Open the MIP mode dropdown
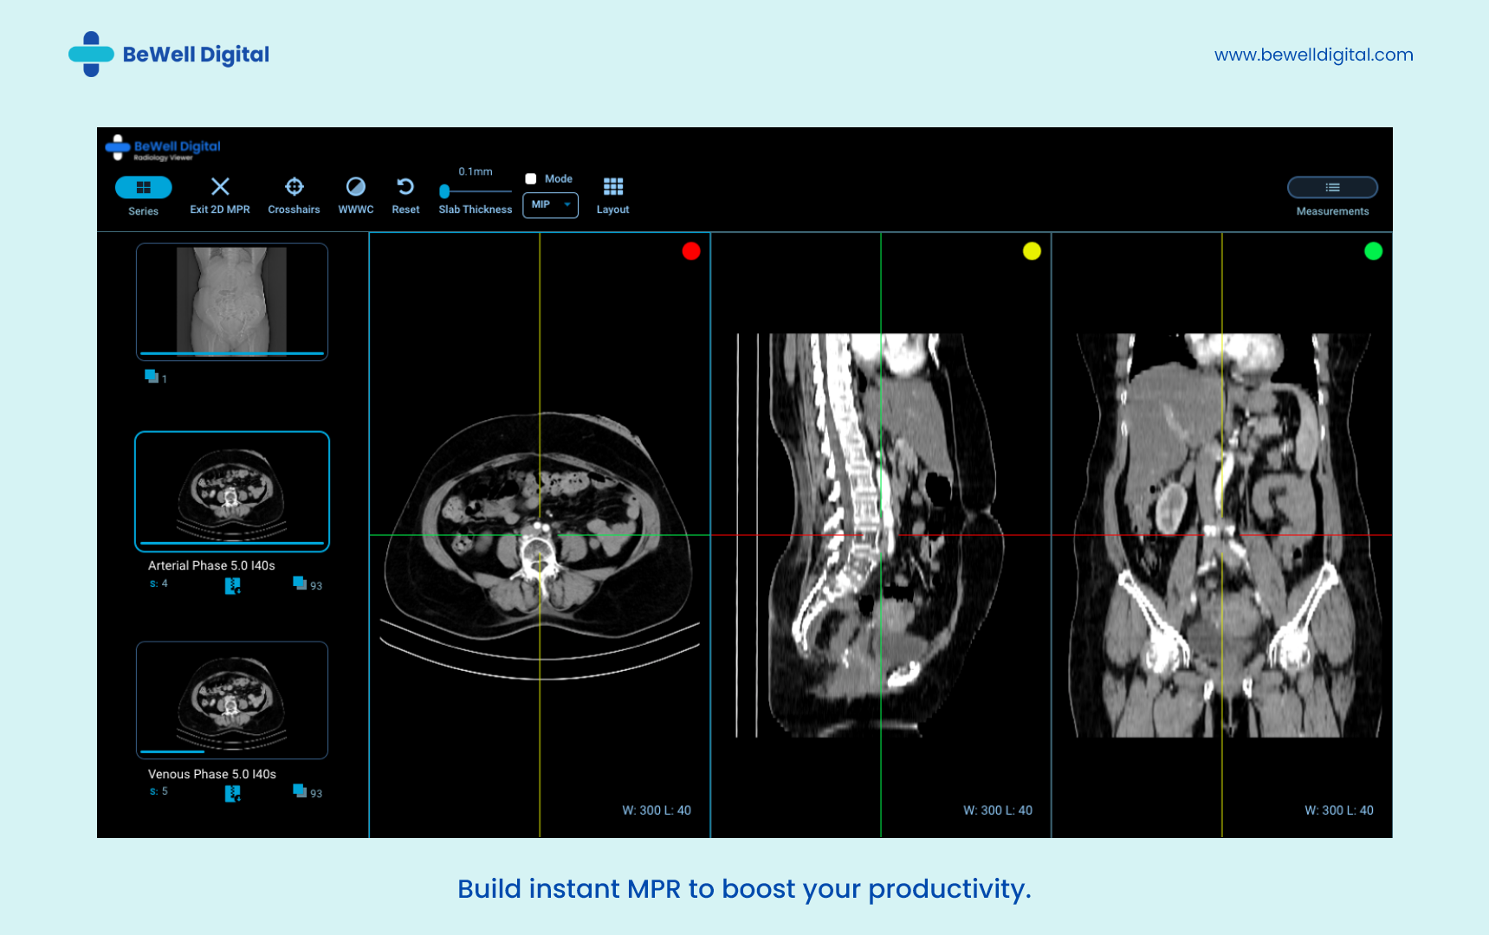1489x935 pixels. (x=550, y=205)
